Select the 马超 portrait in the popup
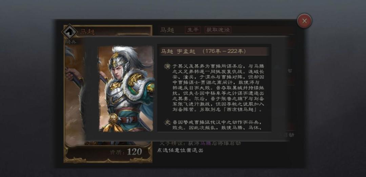 126,89
